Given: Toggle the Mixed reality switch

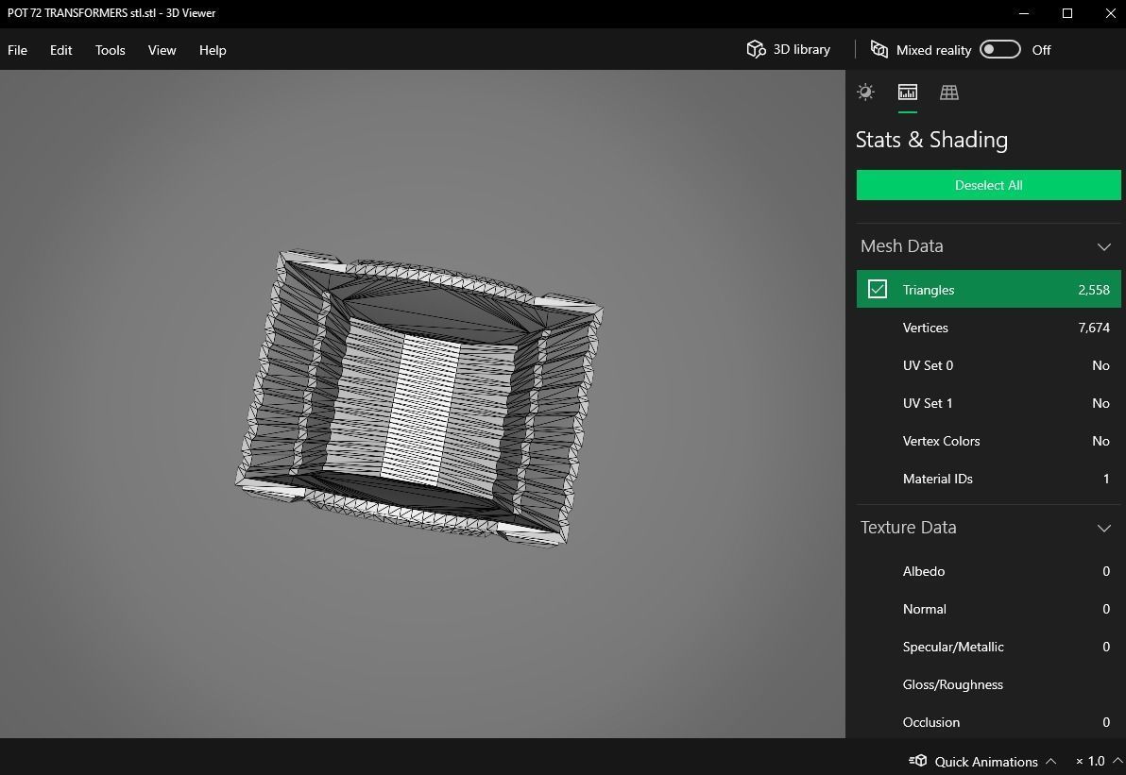Looking at the screenshot, I should pos(1000,49).
